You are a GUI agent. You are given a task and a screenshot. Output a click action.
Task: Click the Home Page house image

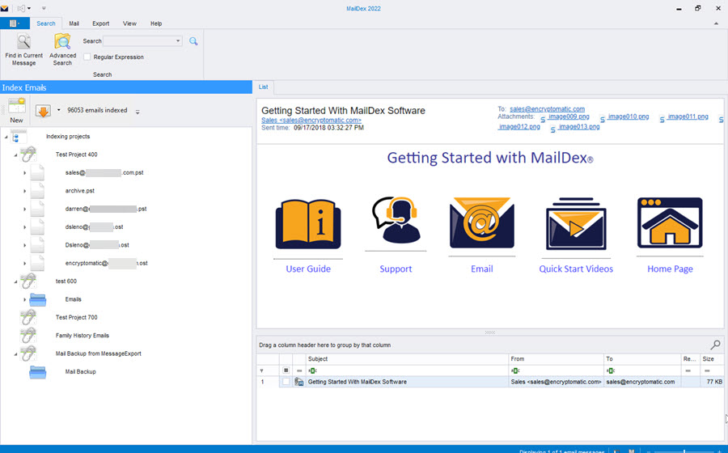tap(670, 222)
